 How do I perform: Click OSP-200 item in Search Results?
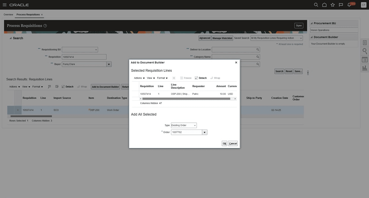click(x=94, y=110)
